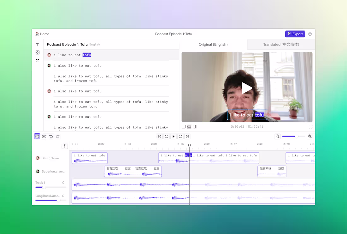Select LongTrackName audio waveform clip
347x234 pixels.
[193, 198]
